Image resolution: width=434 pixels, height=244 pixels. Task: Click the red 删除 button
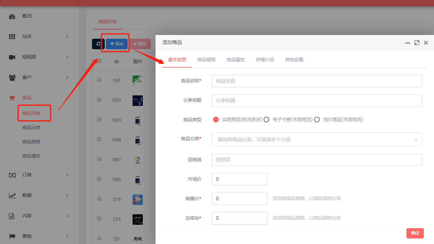[140, 44]
